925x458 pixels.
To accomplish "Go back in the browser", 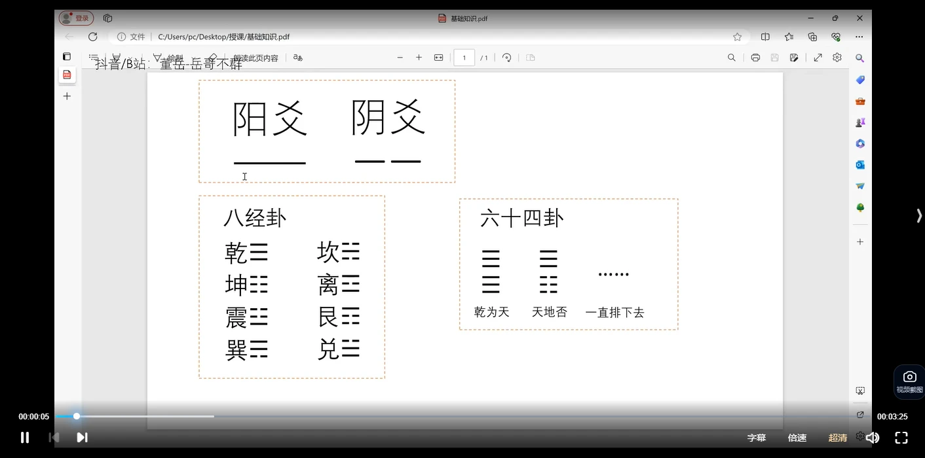I will (x=69, y=37).
